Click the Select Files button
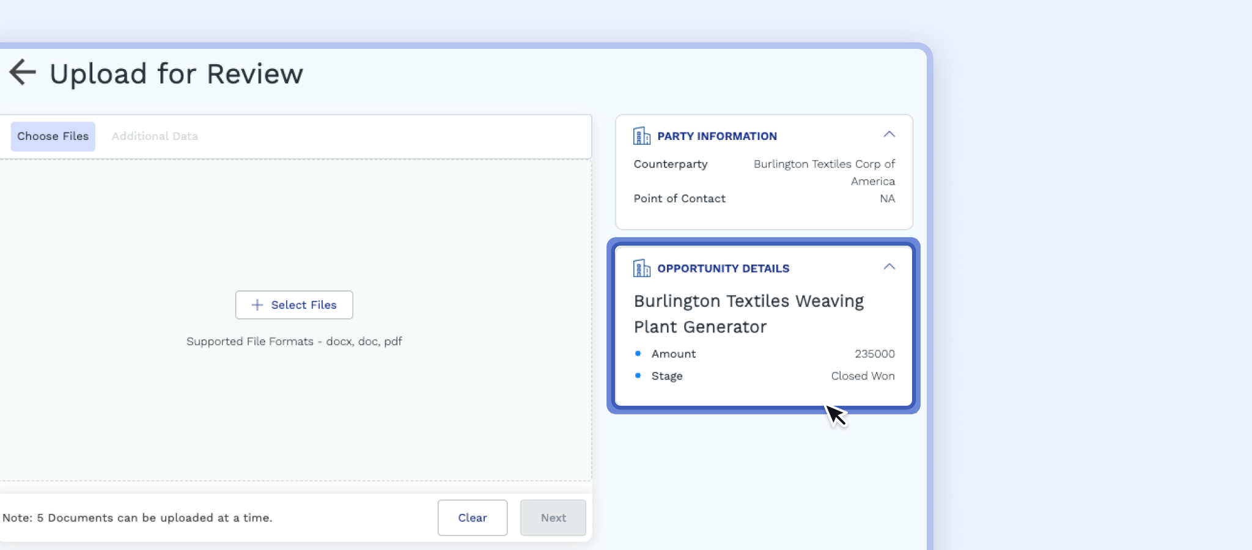The image size is (1252, 550). (x=294, y=305)
